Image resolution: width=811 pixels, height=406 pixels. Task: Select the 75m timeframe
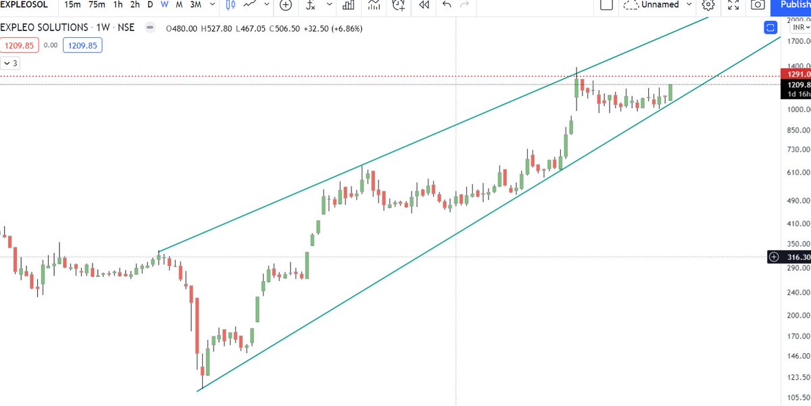pyautogui.click(x=97, y=5)
